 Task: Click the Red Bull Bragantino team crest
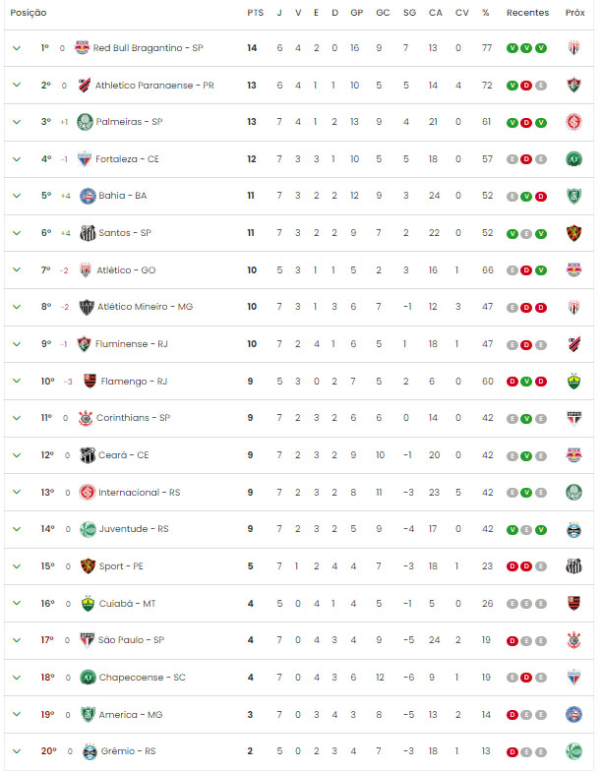click(82, 47)
